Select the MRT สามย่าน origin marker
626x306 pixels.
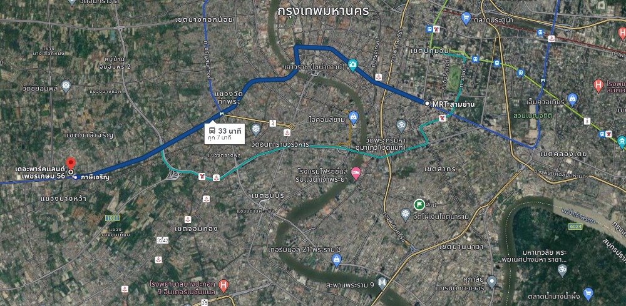coord(427,103)
